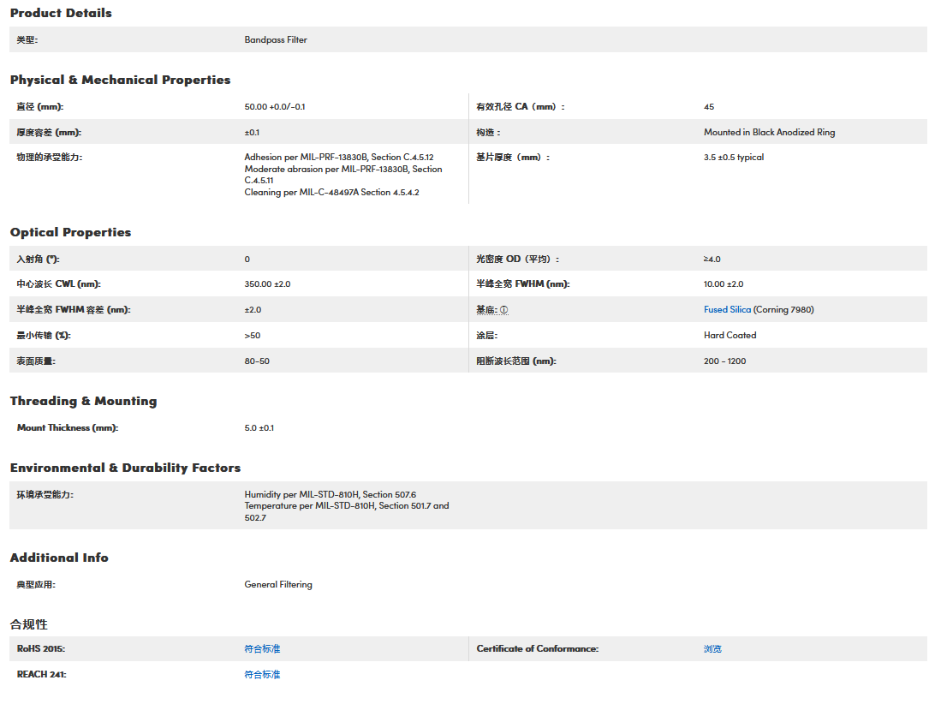The width and height of the screenshot is (935, 704).
Task: Open the Fused Silica link
Action: 727,310
